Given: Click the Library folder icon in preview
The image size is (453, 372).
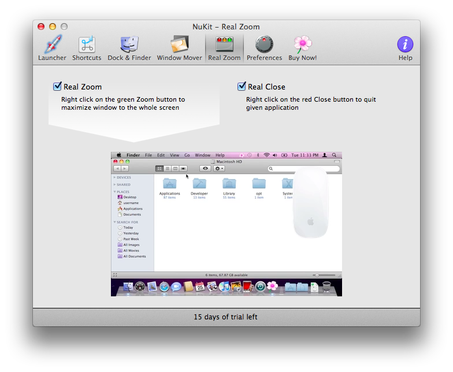Looking at the screenshot, I should click(229, 184).
